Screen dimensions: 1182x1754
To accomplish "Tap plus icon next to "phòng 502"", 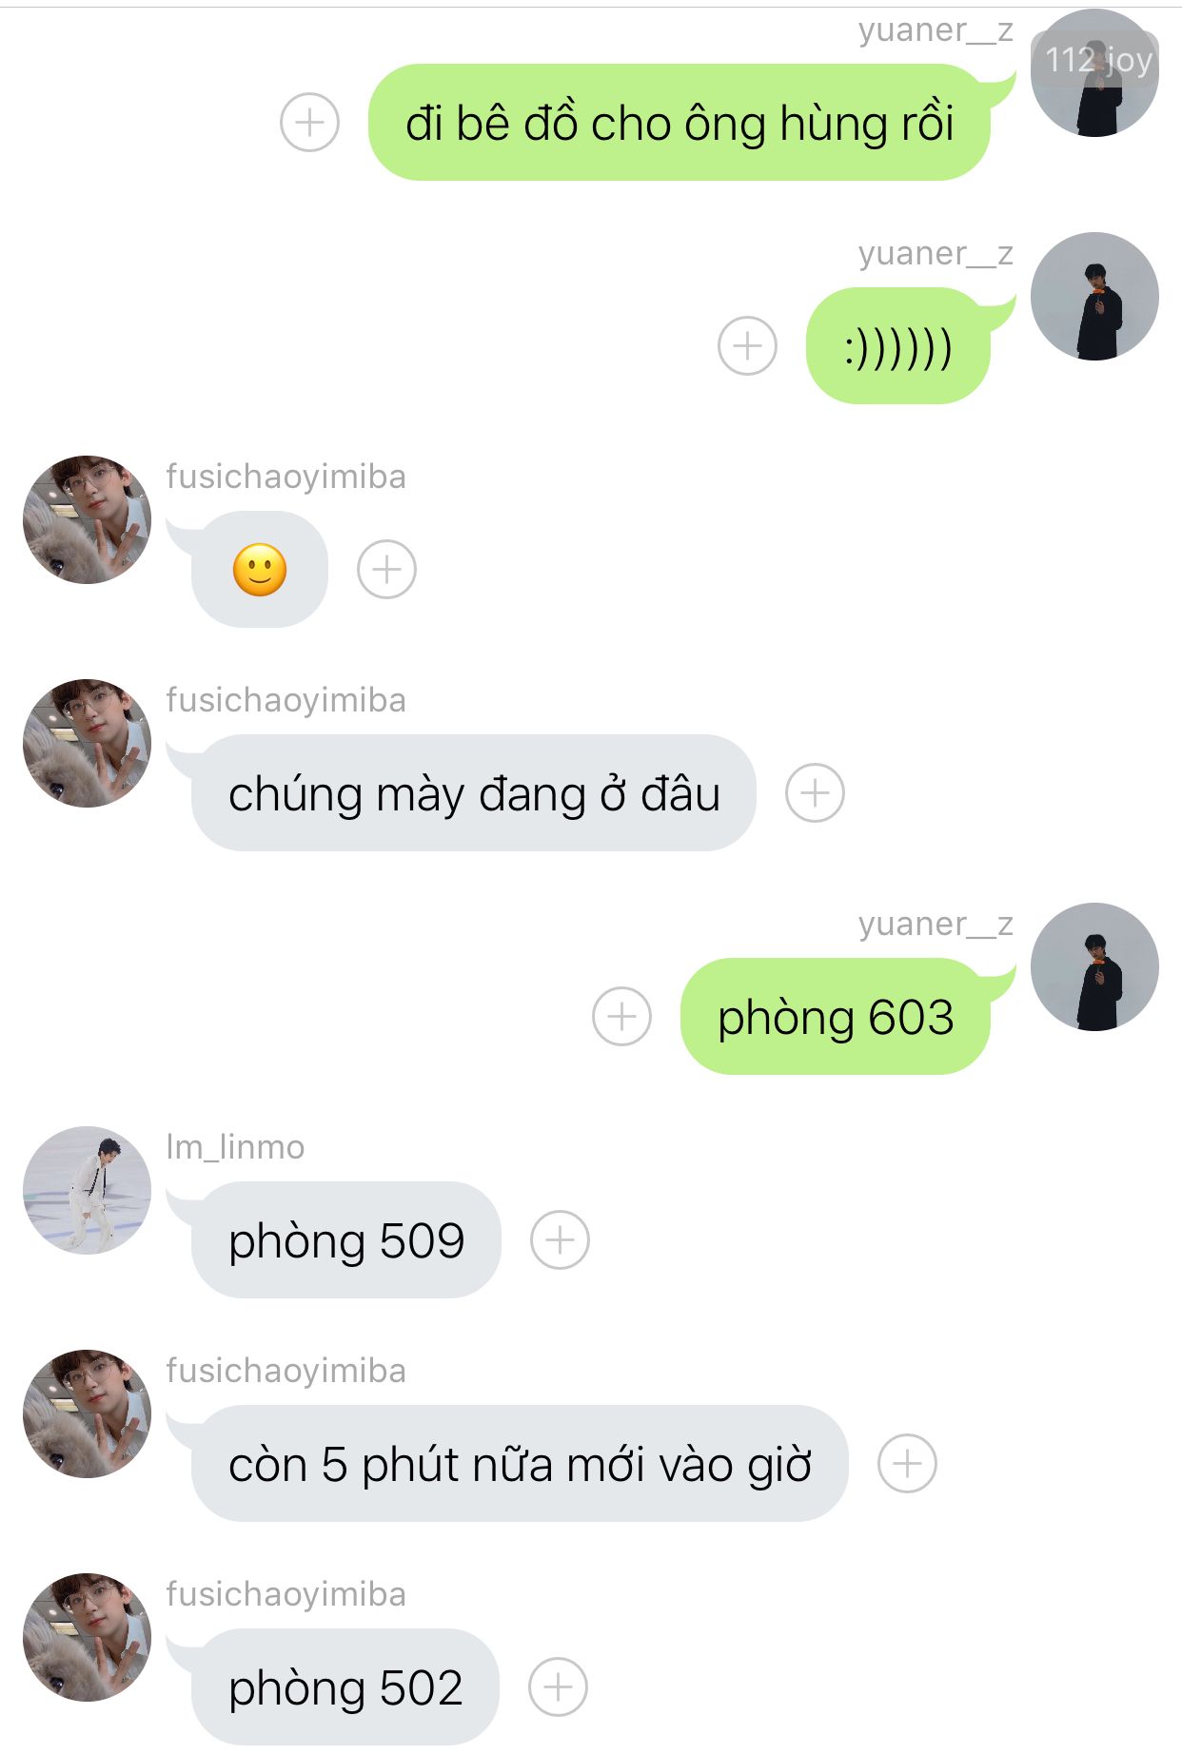I will [558, 1687].
